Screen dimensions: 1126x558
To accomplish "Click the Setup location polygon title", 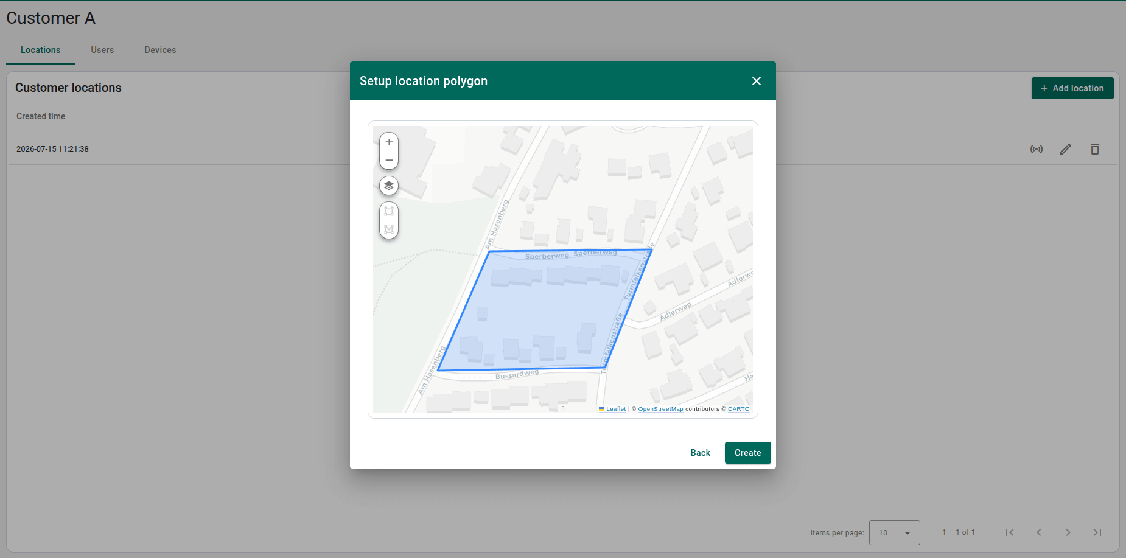I will pyautogui.click(x=424, y=81).
